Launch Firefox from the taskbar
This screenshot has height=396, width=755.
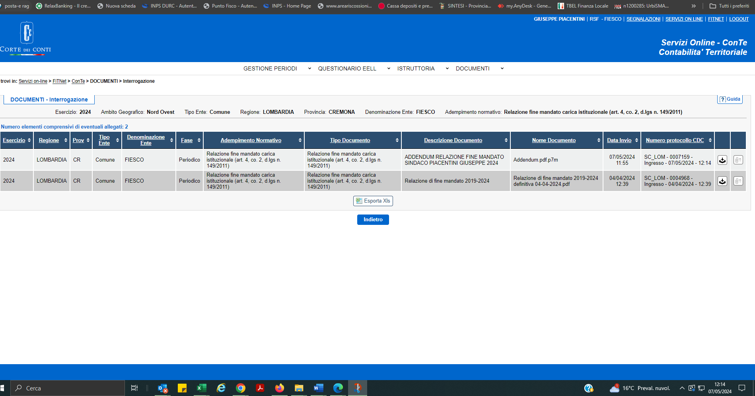(x=280, y=388)
